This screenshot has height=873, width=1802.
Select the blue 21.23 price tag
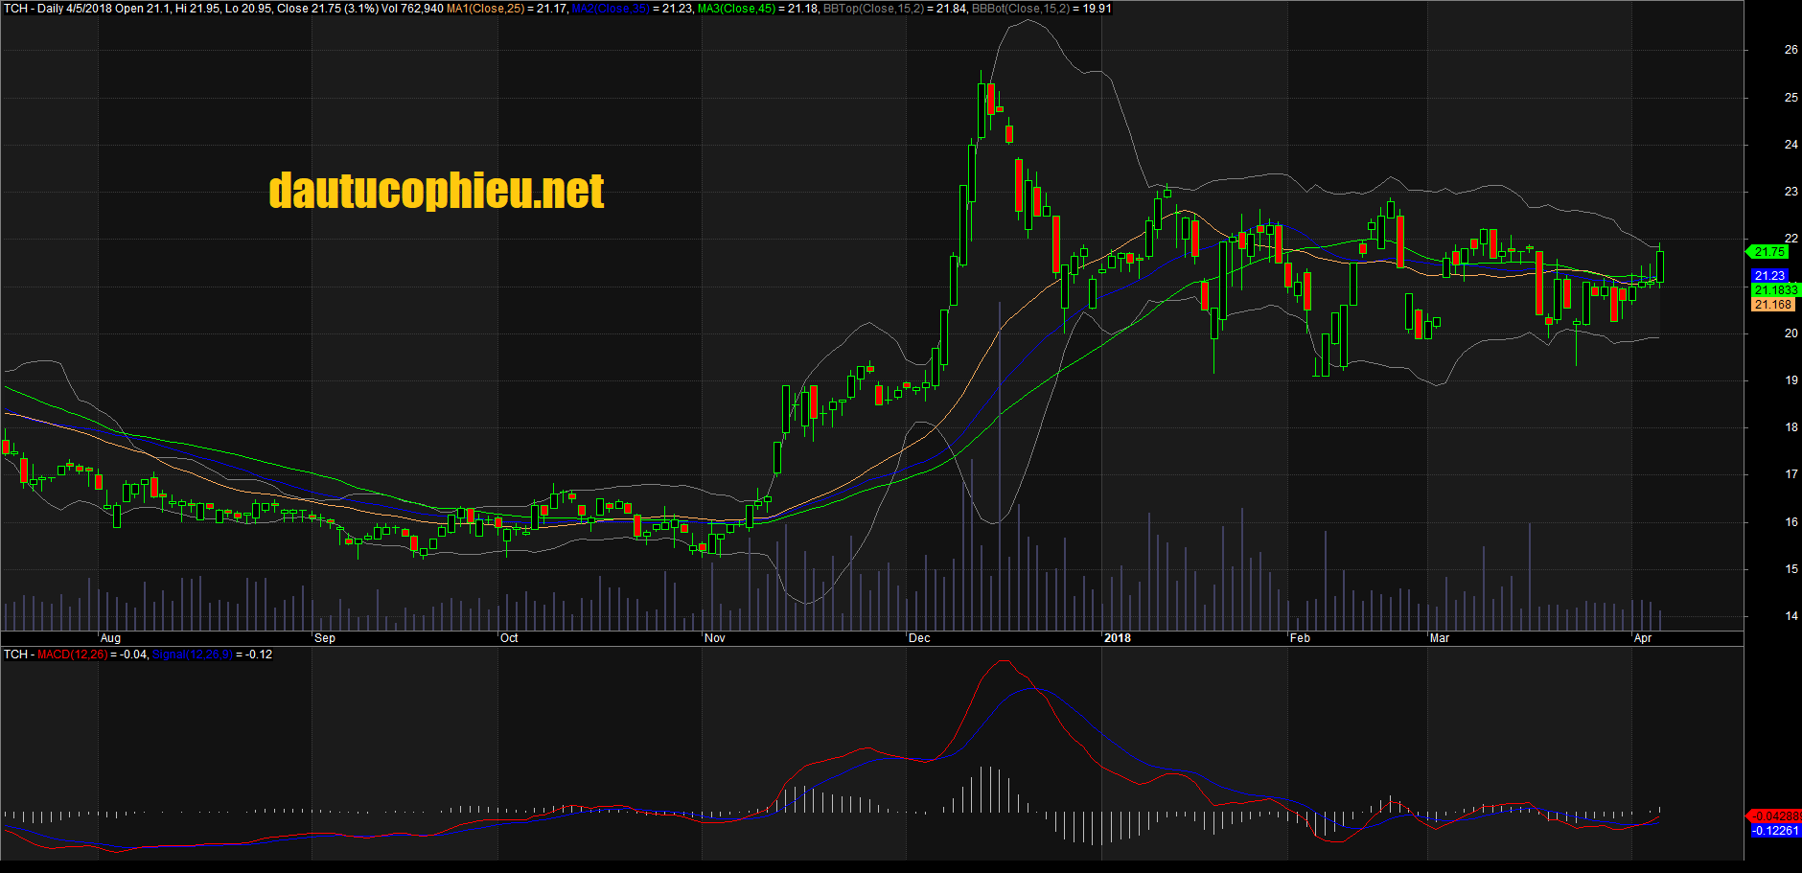click(1769, 276)
